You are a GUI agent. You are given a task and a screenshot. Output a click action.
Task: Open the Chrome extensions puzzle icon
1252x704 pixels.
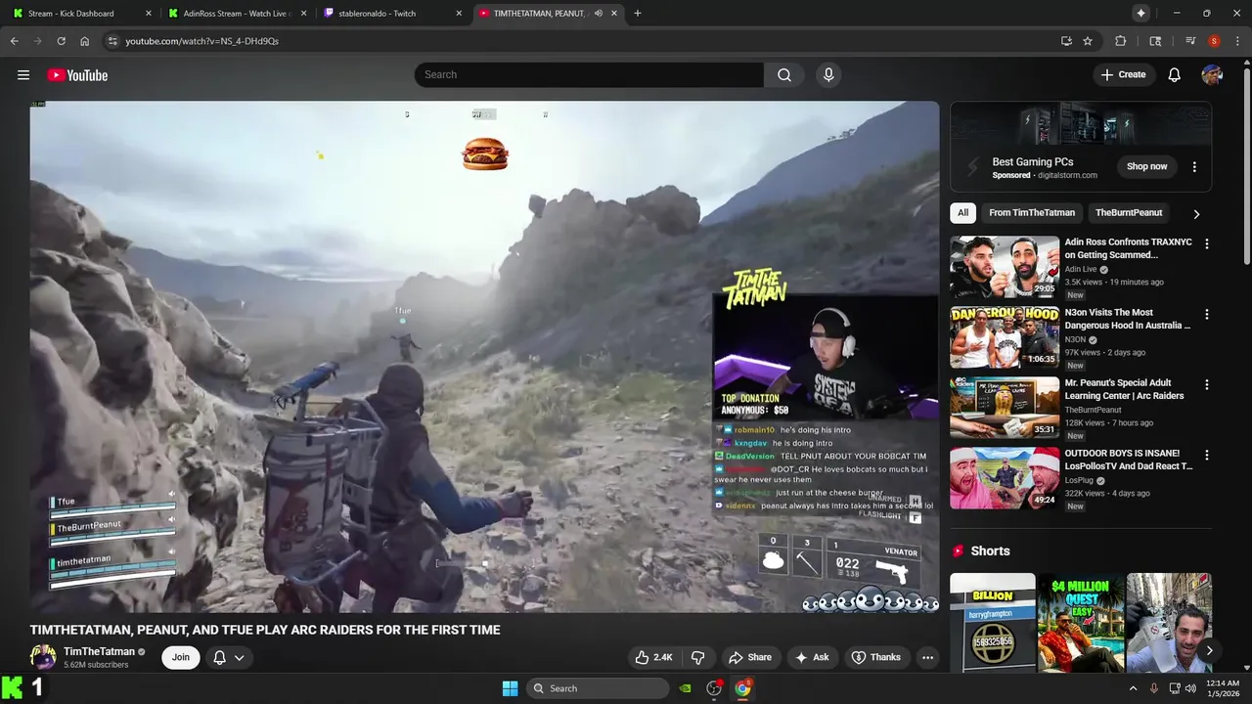(1121, 41)
